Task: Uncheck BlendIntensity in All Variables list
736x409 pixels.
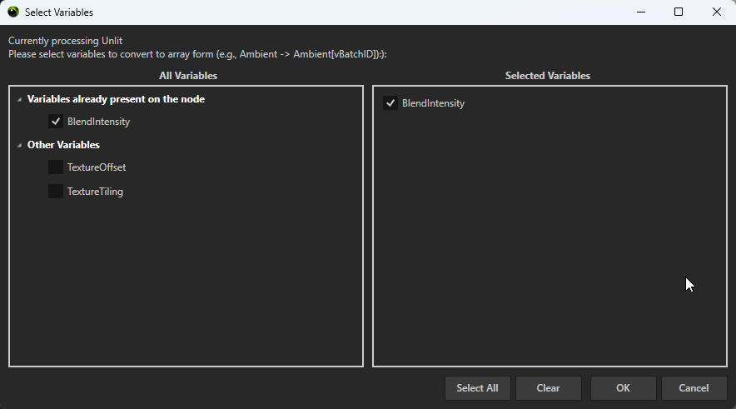Action: [56, 122]
